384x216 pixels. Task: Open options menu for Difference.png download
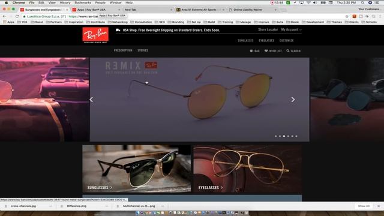(x=107, y=206)
